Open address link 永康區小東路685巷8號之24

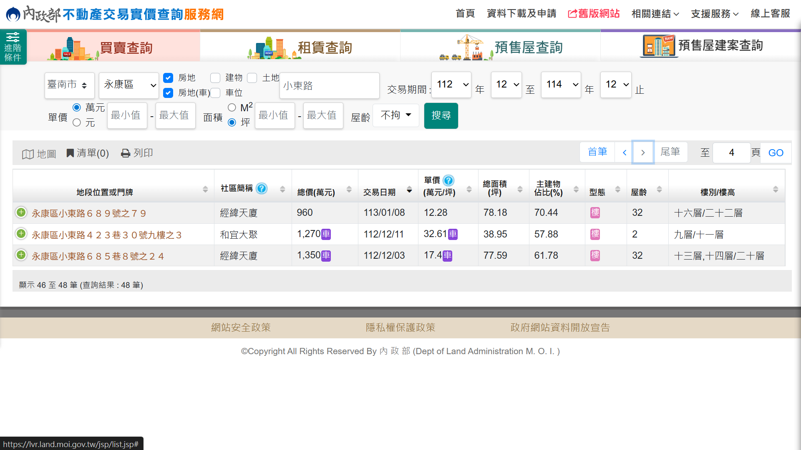(98, 256)
